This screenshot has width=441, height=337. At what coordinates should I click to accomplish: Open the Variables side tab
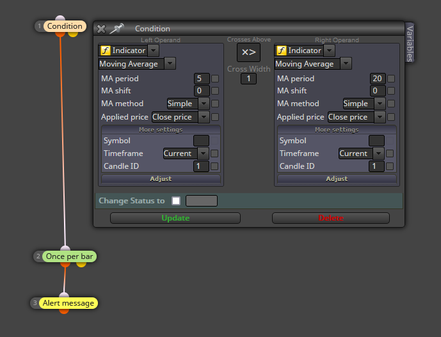pos(410,43)
